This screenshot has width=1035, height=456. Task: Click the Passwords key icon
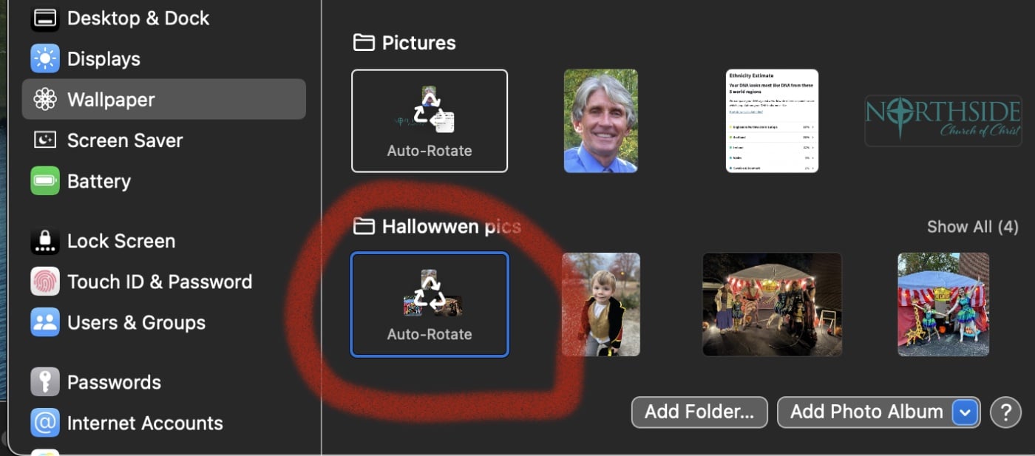45,382
